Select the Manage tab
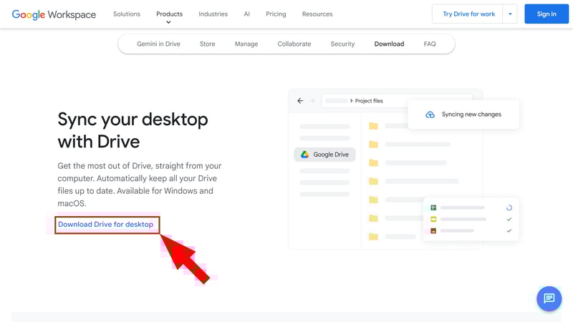The height and width of the screenshot is (322, 573). 246,44
